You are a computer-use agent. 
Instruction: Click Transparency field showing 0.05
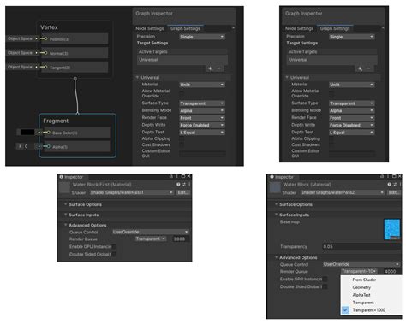point(361,247)
